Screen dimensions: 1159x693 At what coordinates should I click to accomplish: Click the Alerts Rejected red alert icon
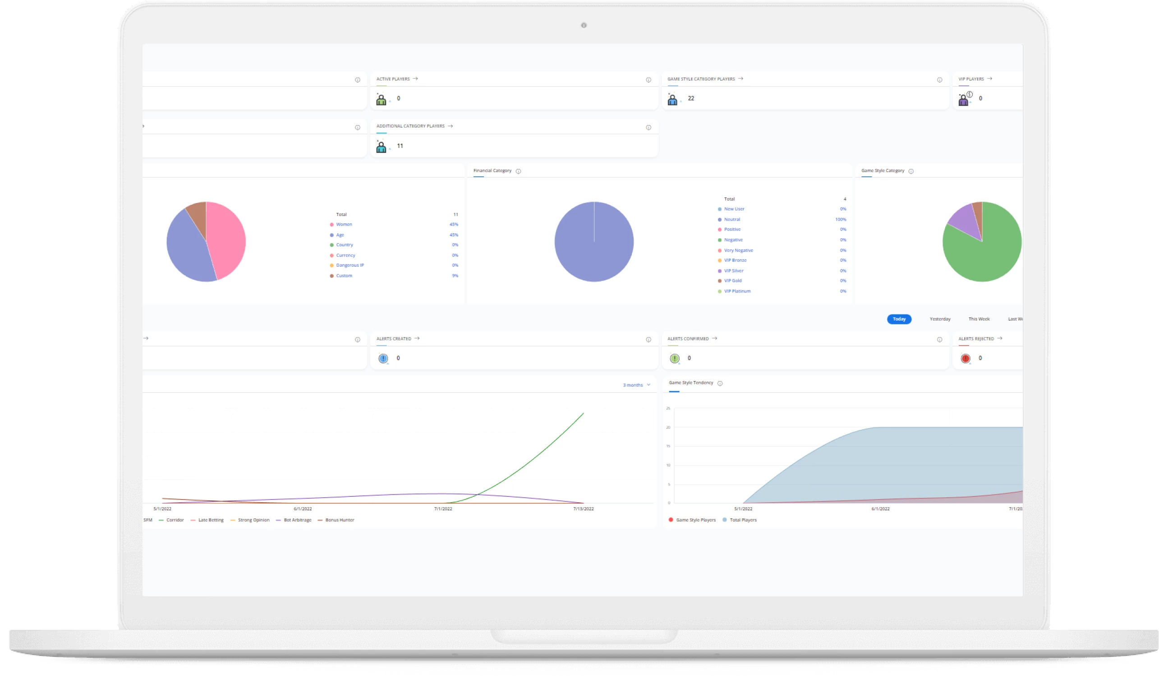[965, 359]
